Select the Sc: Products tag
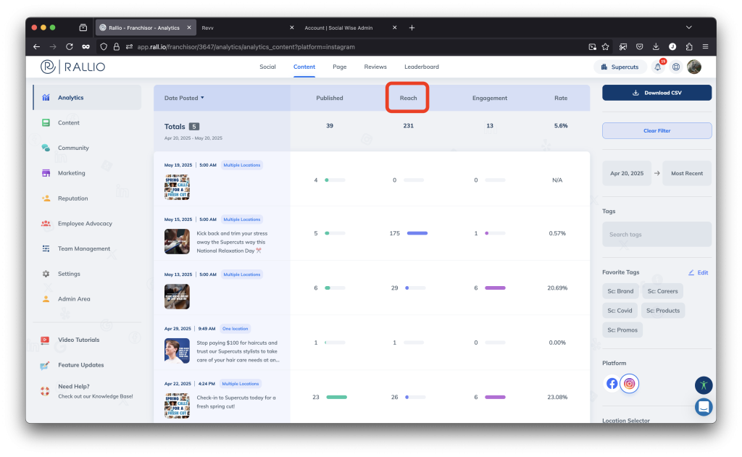Viewport: 742px width, 457px height. point(663,311)
